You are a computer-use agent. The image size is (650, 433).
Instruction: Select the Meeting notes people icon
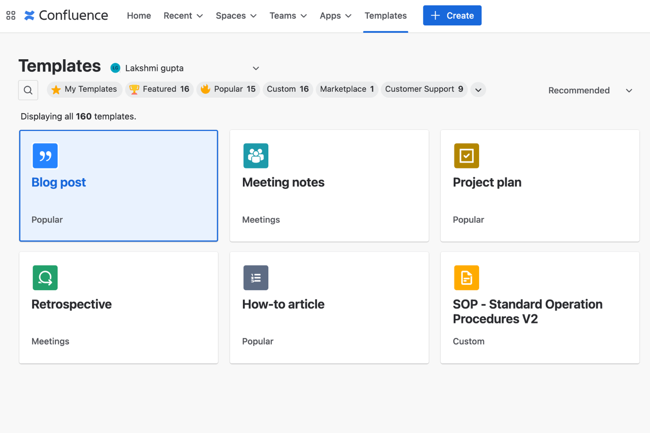[256, 156]
